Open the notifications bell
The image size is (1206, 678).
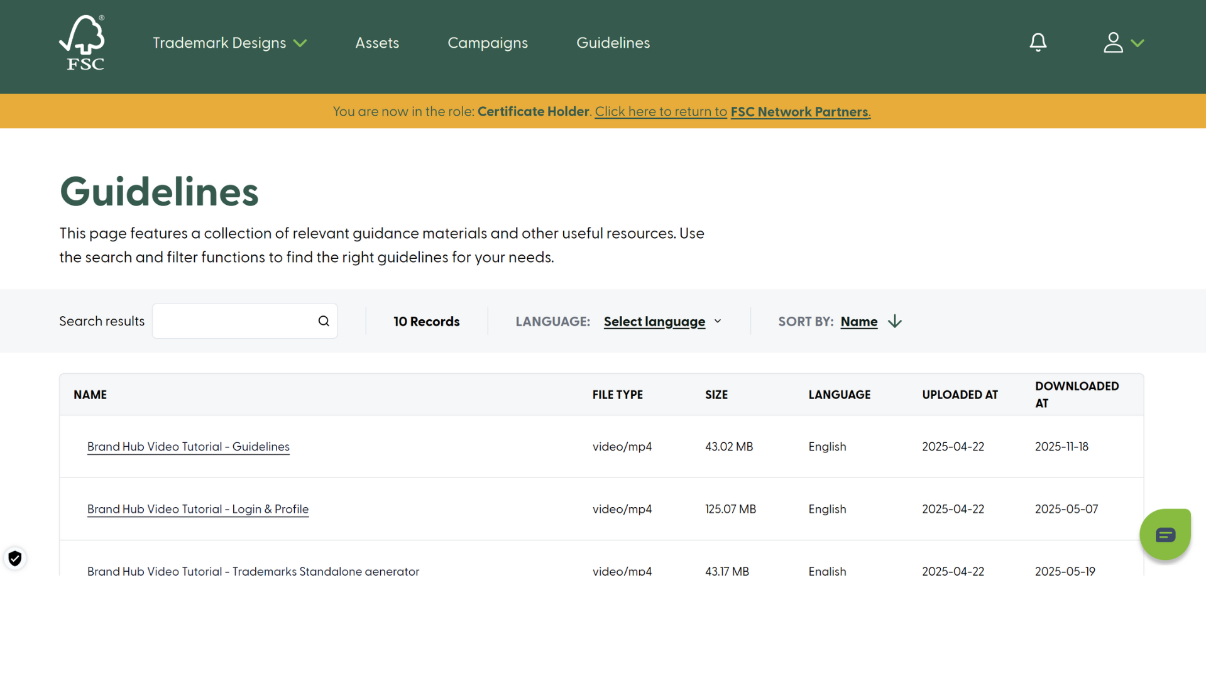point(1038,43)
